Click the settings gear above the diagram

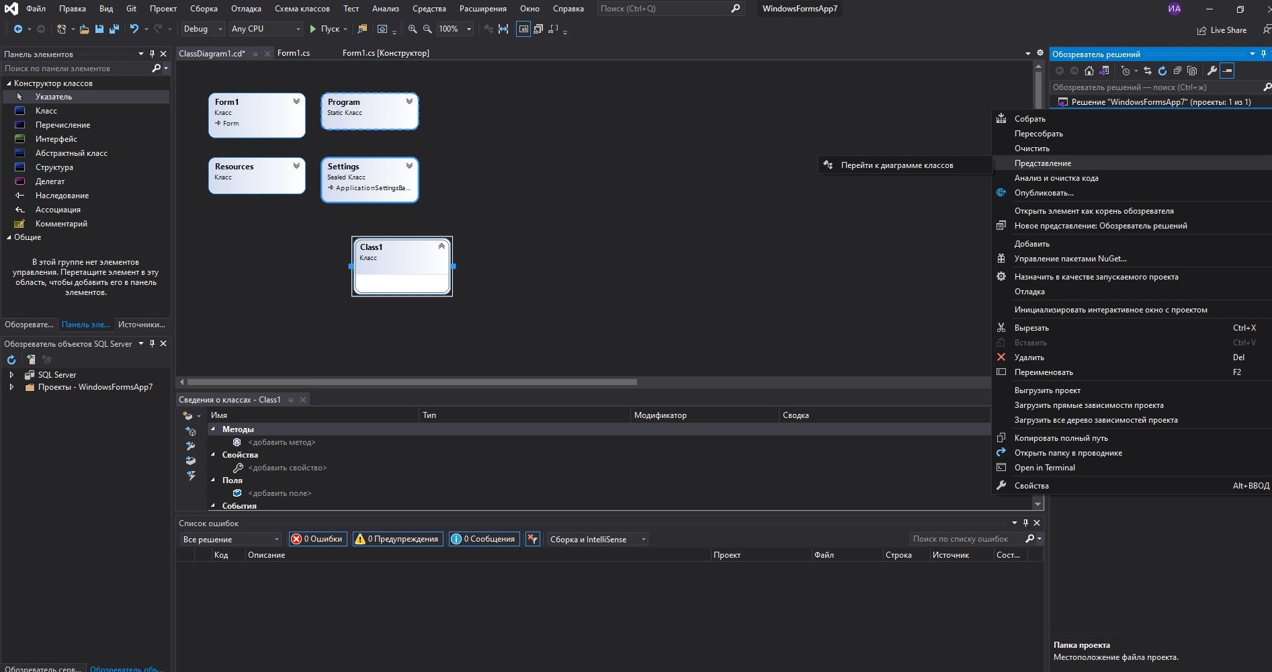1040,53
